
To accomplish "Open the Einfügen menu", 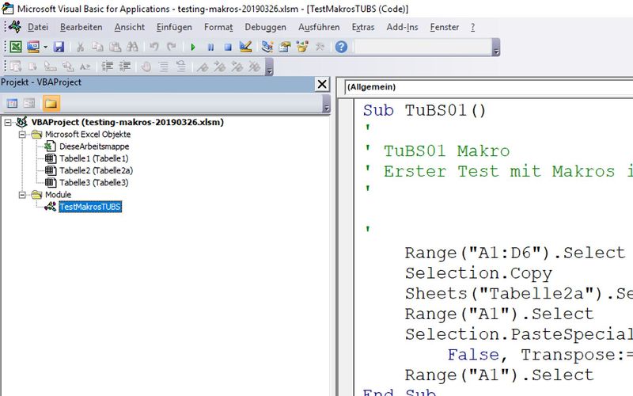I will [x=174, y=27].
